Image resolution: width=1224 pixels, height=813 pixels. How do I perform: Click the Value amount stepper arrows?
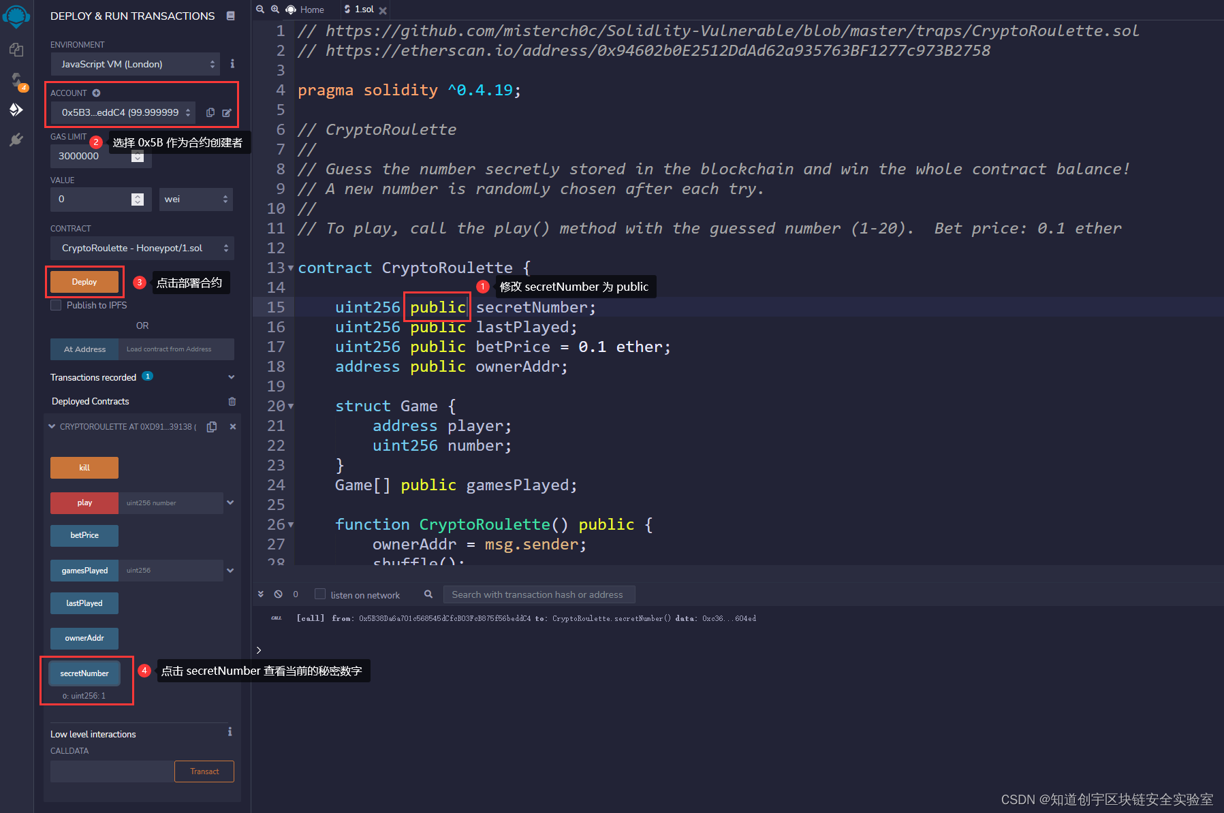pyautogui.click(x=138, y=200)
